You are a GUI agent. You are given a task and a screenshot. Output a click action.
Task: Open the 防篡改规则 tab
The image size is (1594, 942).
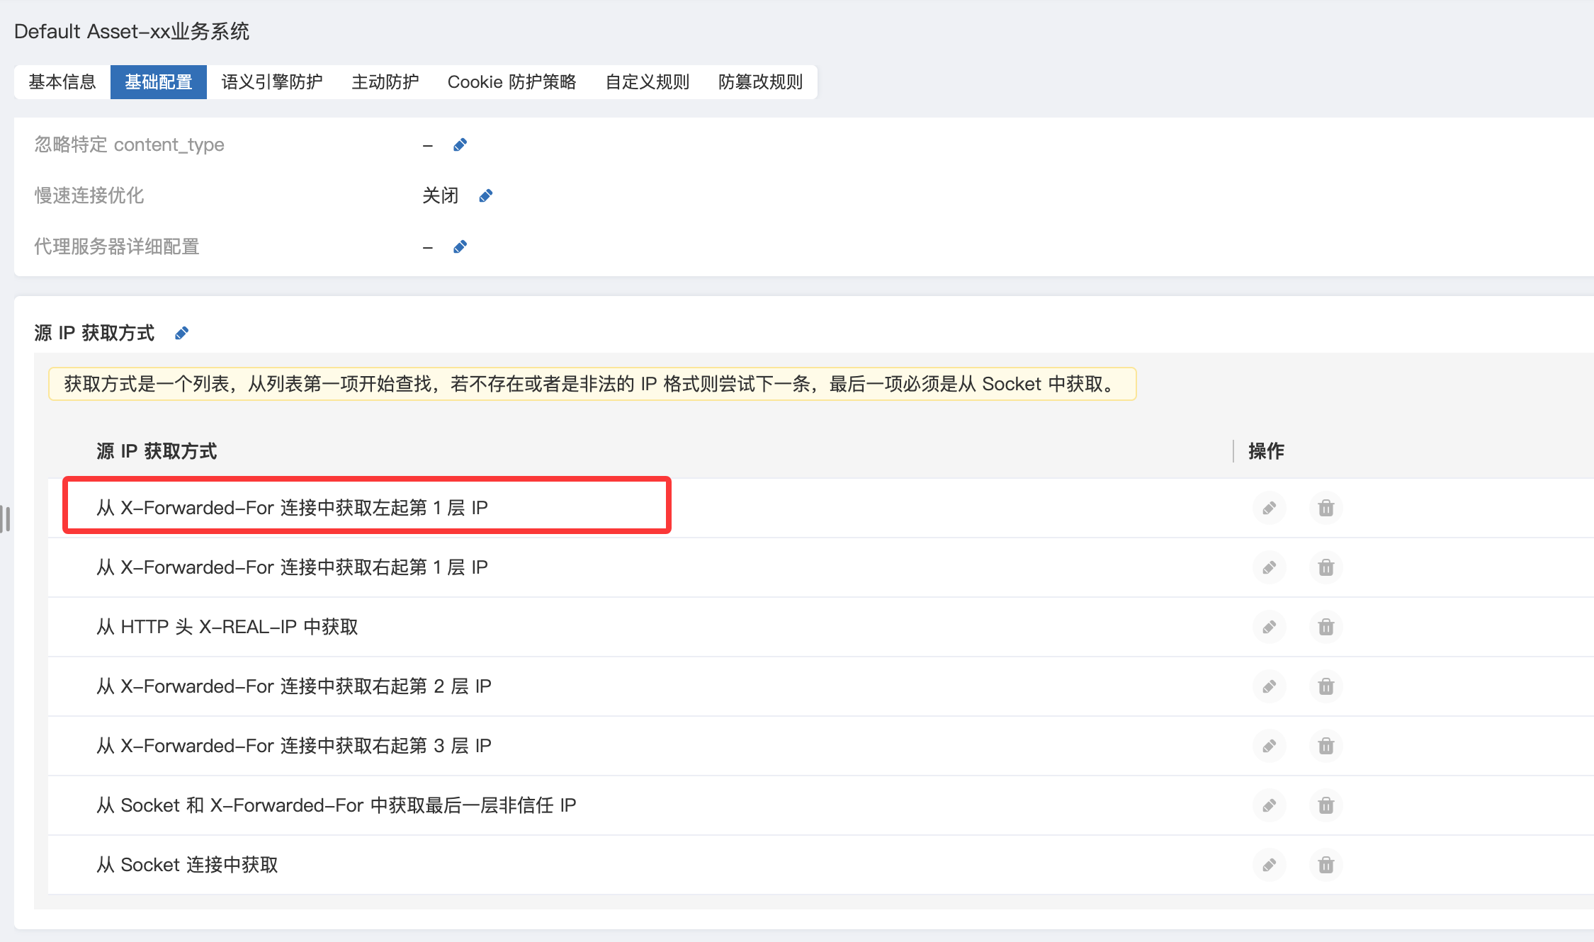click(760, 82)
